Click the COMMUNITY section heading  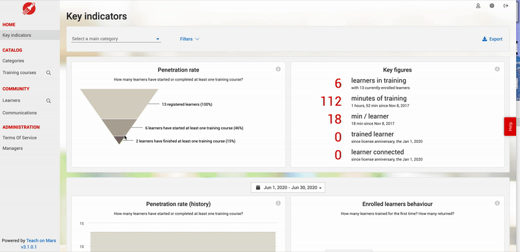coord(16,89)
